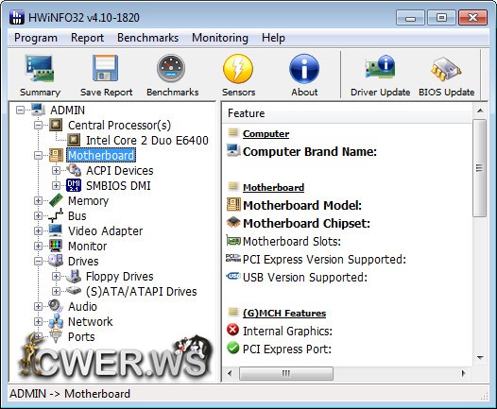Expand the SMBIOS DMI node

tap(56, 185)
